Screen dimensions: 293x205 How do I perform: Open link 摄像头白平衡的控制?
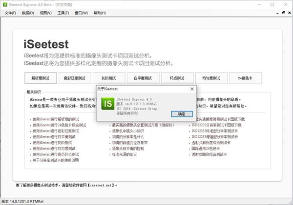[x=128, y=149]
